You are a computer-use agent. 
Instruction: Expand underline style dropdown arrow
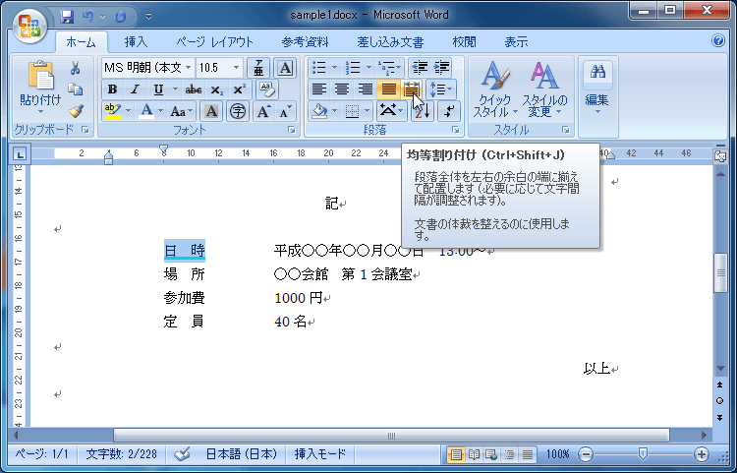point(175,89)
